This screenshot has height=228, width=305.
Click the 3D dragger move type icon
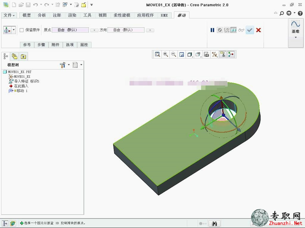click(7, 30)
